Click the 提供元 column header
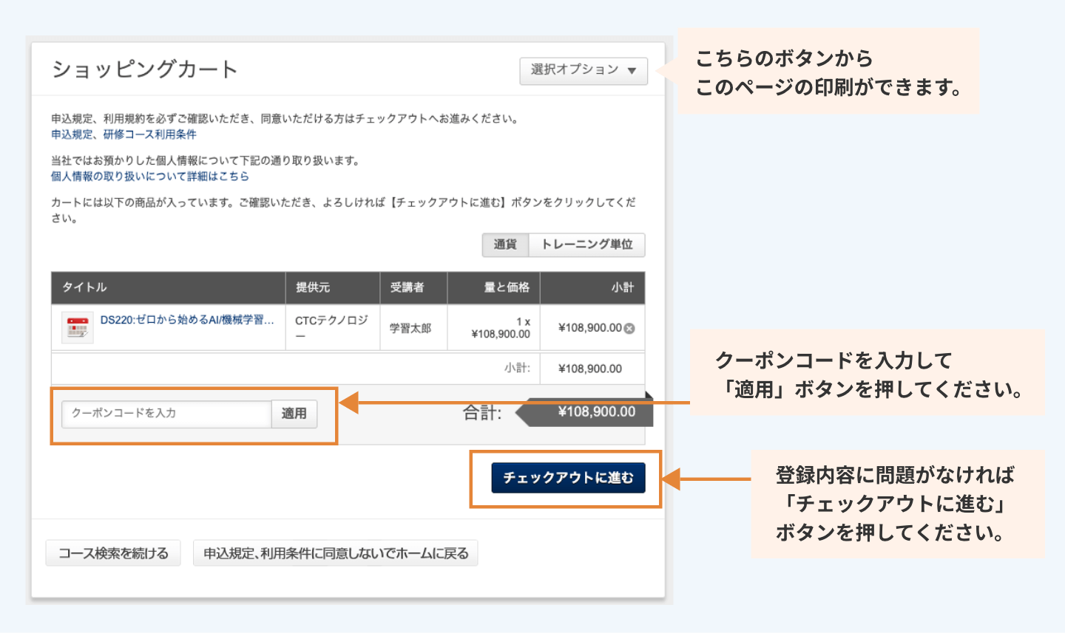Viewport: 1065px width, 633px height. 313,287
